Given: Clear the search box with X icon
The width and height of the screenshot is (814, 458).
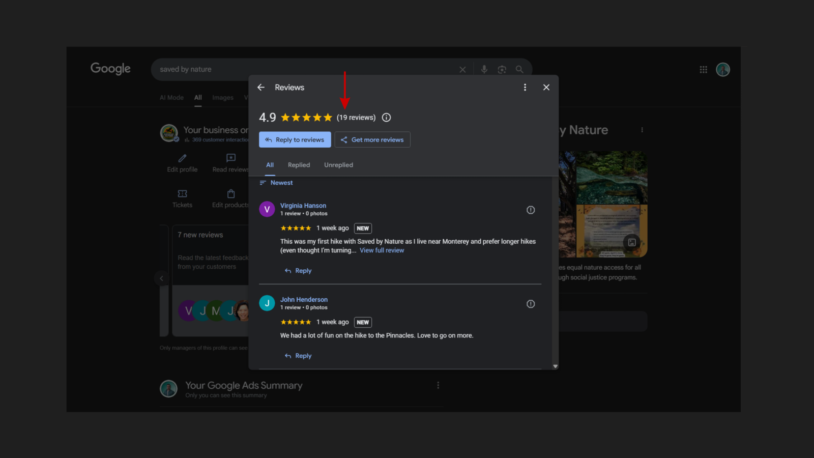Looking at the screenshot, I should click(462, 70).
